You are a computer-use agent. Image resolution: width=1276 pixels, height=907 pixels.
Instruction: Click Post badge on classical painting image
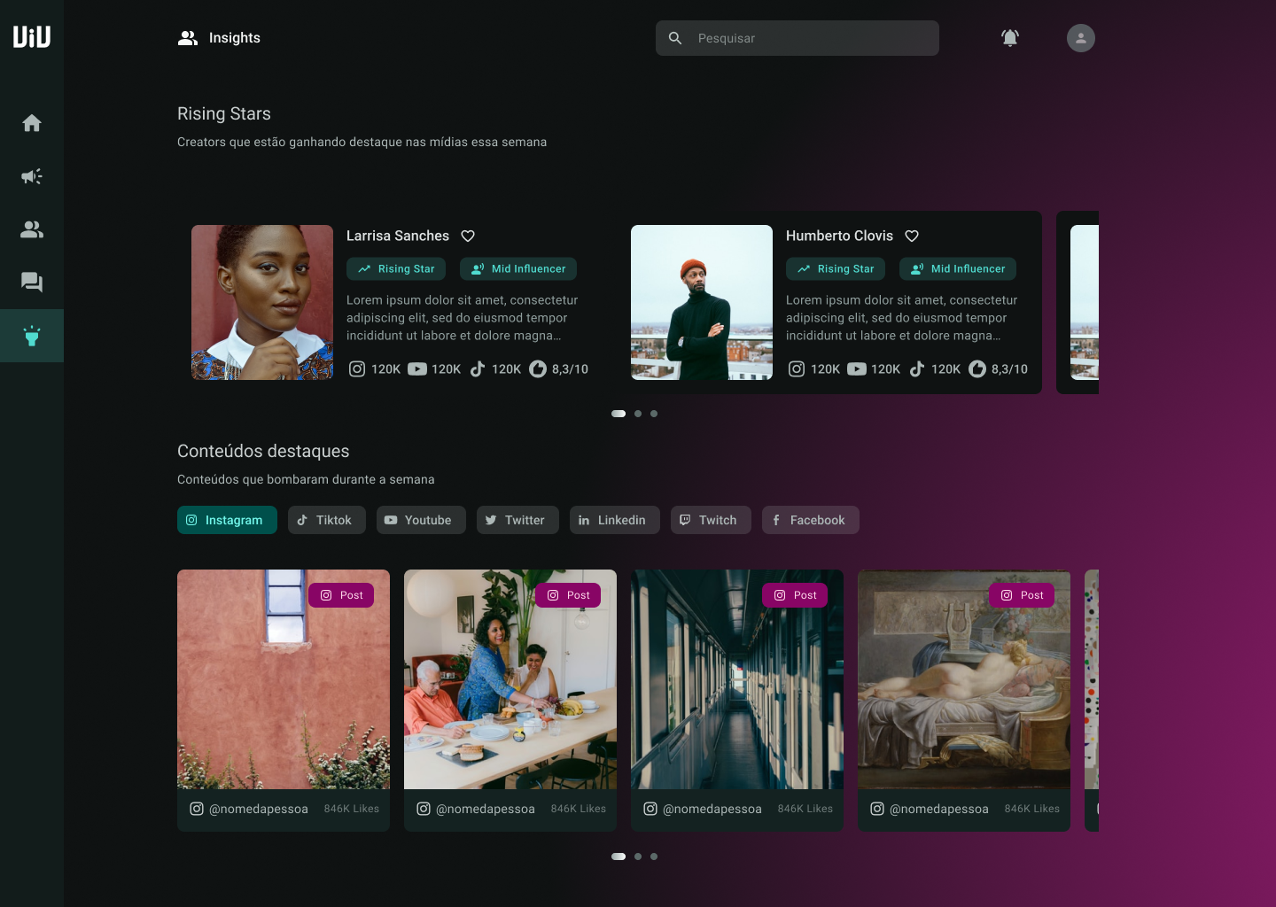pyautogui.click(x=1022, y=595)
